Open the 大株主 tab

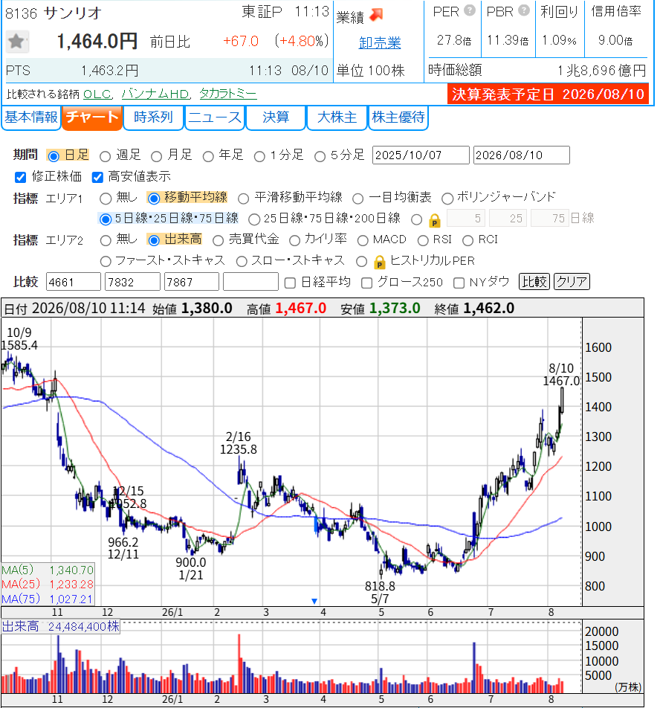(337, 118)
